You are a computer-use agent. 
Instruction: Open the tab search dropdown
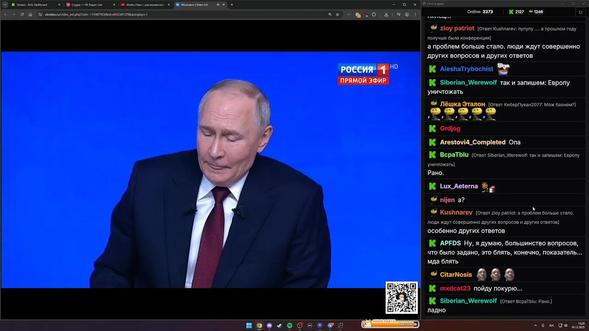pos(5,5)
